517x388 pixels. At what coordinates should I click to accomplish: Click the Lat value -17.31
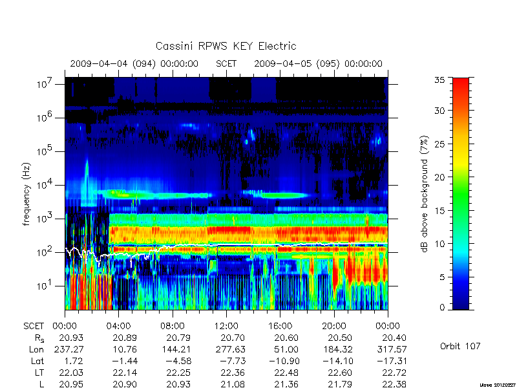tap(391, 361)
